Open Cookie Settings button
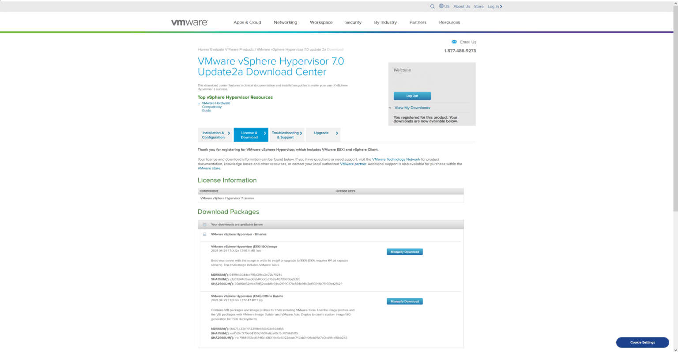Screen dimensions: 678x352 642,342
